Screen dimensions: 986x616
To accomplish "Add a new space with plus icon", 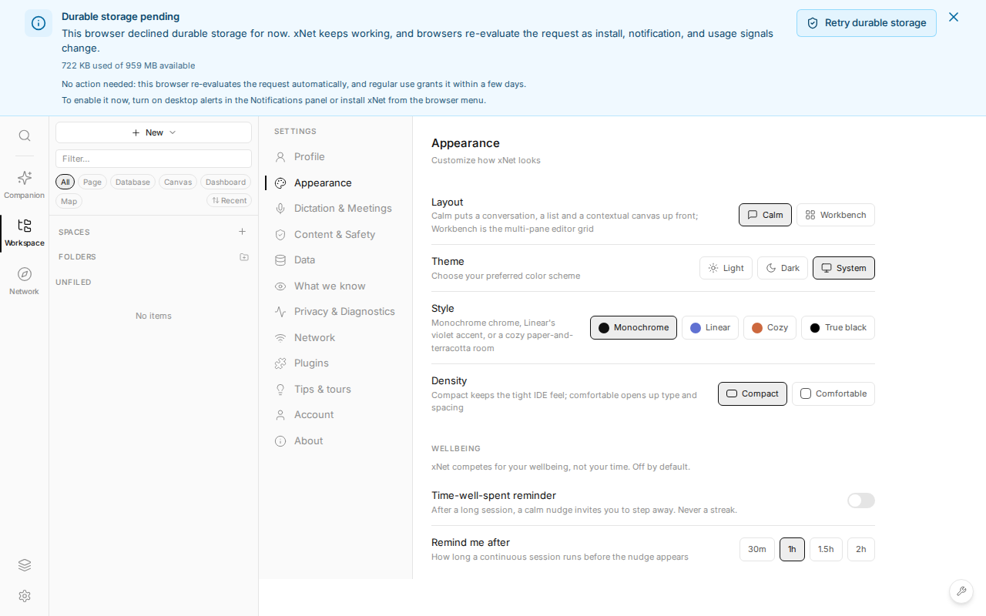I will click(243, 232).
